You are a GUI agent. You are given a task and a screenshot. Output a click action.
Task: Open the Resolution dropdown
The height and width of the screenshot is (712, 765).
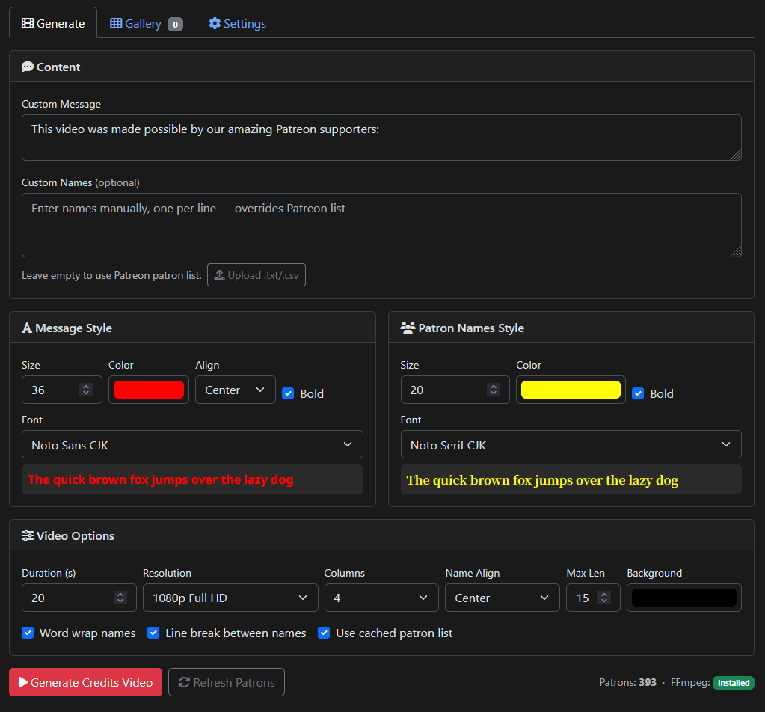point(231,598)
